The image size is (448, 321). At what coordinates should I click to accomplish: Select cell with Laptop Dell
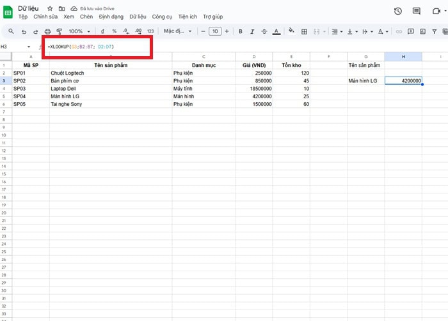(111, 89)
